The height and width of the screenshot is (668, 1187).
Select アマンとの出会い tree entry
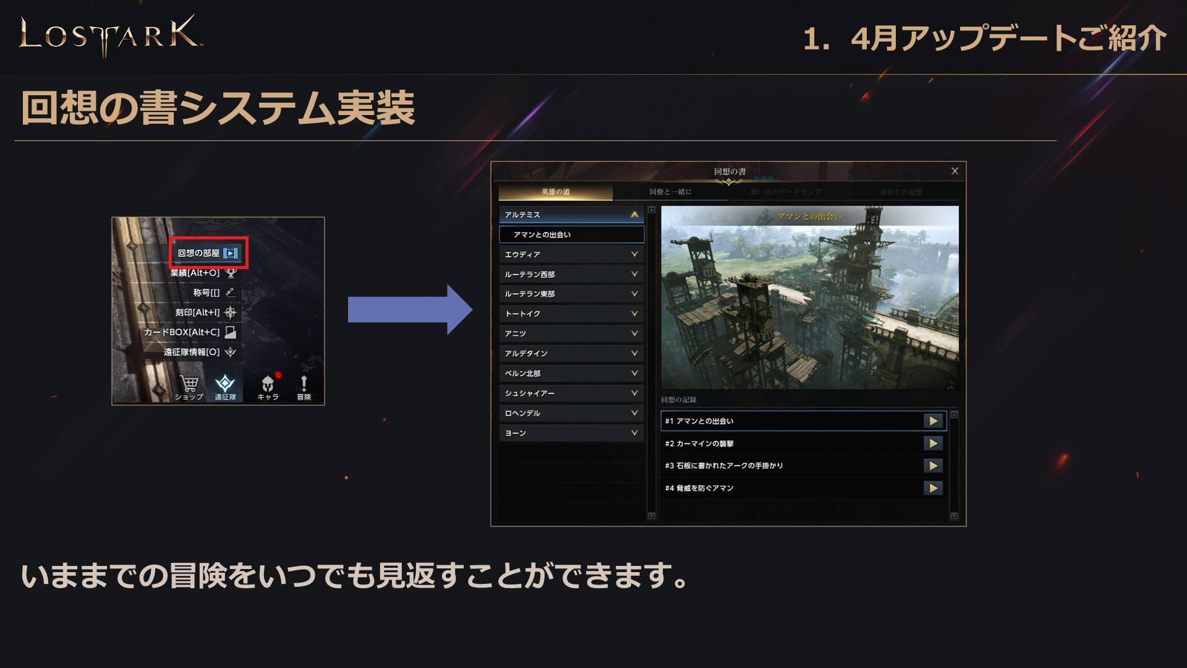click(571, 234)
